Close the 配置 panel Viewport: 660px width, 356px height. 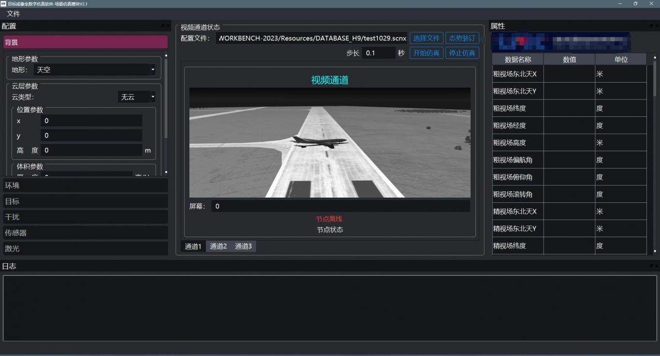(168, 26)
